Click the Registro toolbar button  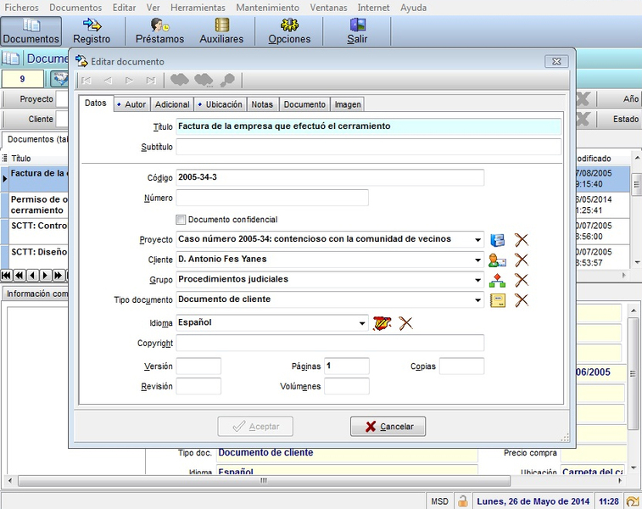coord(92,31)
